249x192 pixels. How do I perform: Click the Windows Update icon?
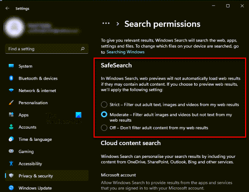click(x=11, y=188)
